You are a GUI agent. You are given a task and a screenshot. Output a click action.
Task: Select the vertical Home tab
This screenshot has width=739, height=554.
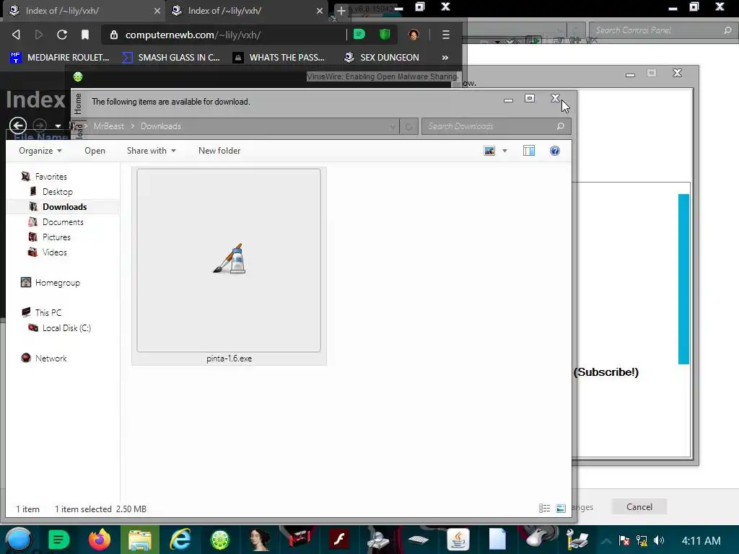[x=78, y=104]
